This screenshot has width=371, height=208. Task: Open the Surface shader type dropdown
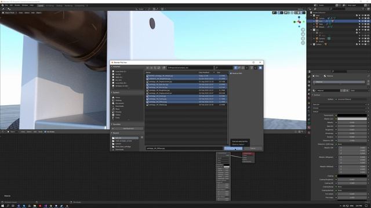pyautogui.click(x=352, y=99)
